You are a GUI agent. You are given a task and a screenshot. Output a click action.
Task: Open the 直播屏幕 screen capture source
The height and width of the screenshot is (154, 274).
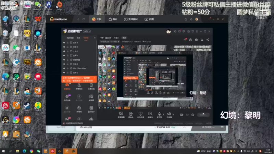(x=121, y=115)
